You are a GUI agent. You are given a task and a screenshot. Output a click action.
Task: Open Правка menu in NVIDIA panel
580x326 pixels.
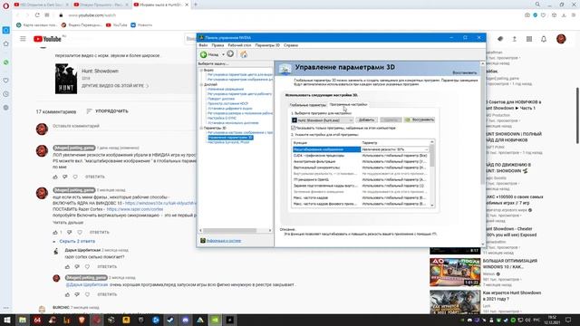pos(217,45)
